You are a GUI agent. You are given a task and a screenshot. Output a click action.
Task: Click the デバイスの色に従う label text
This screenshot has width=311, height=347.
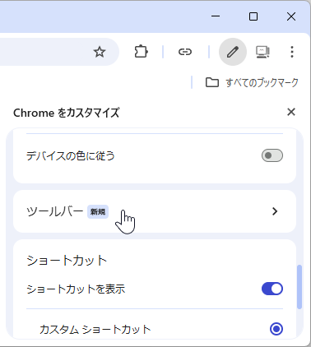click(x=71, y=156)
